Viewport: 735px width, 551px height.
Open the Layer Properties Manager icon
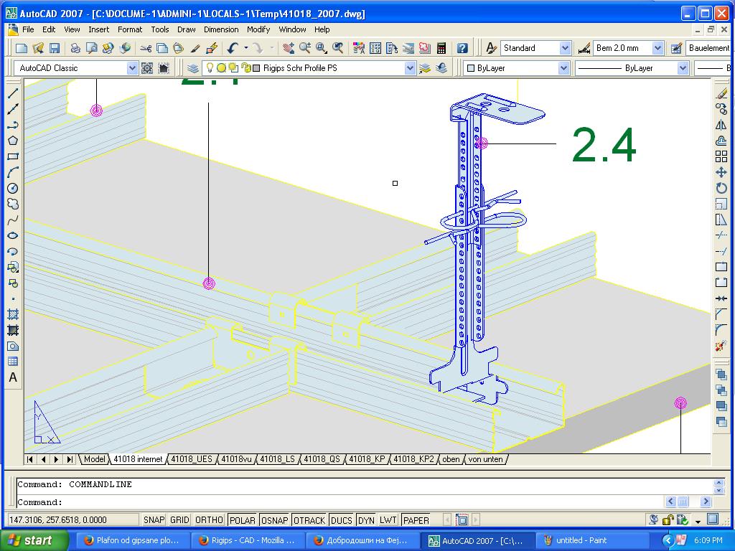(193, 68)
